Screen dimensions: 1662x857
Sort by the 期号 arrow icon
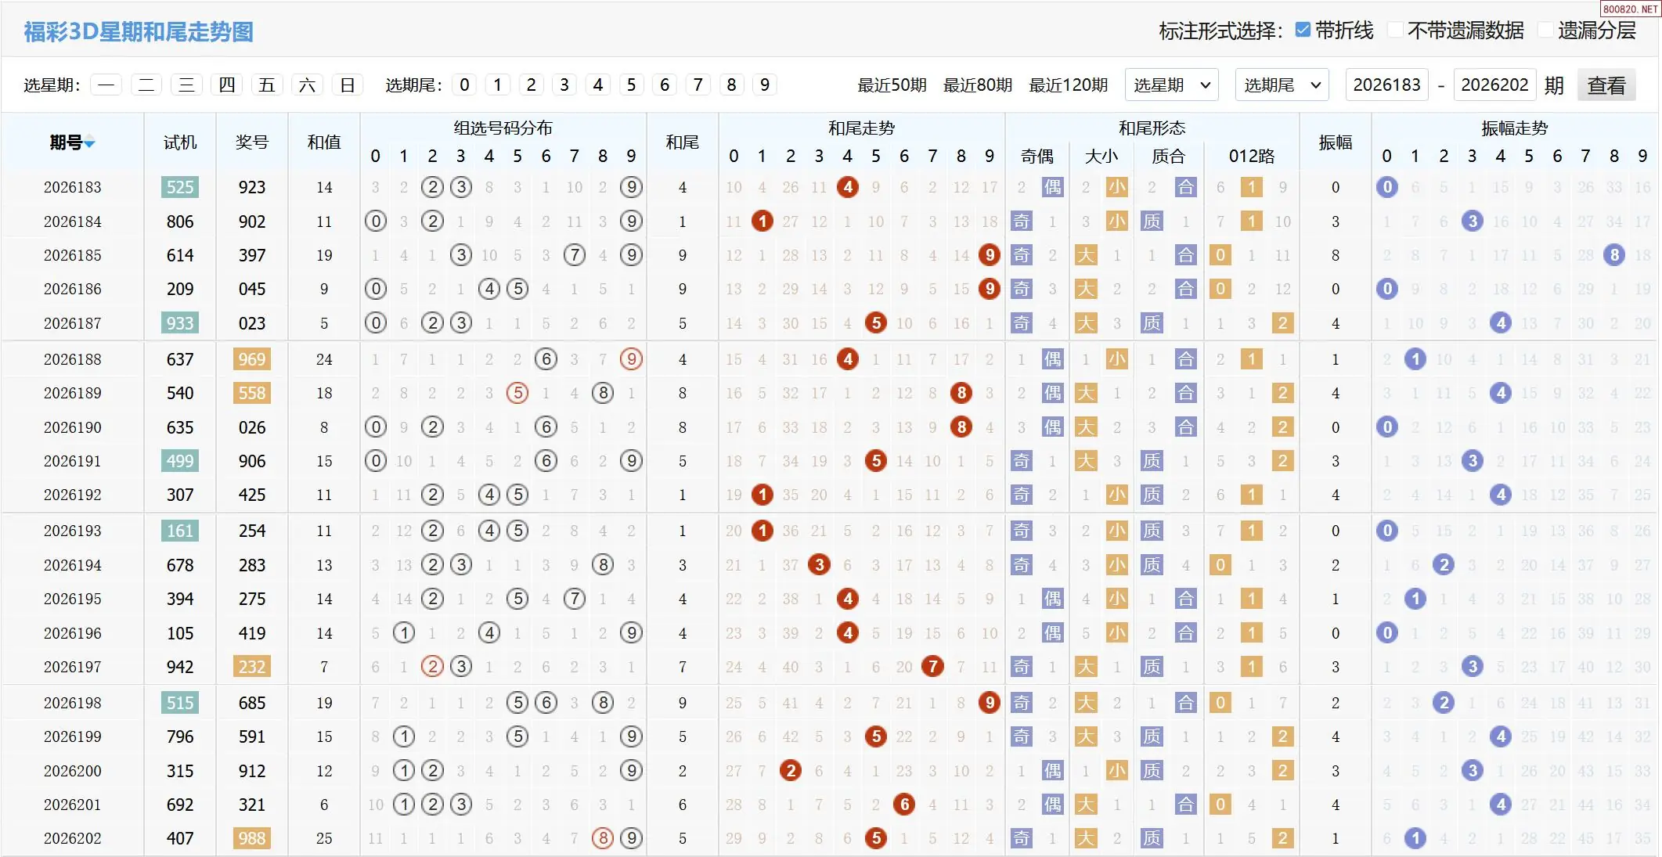[x=90, y=143]
